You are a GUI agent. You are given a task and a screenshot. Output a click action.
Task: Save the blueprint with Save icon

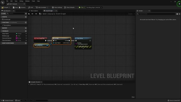(14, 7)
